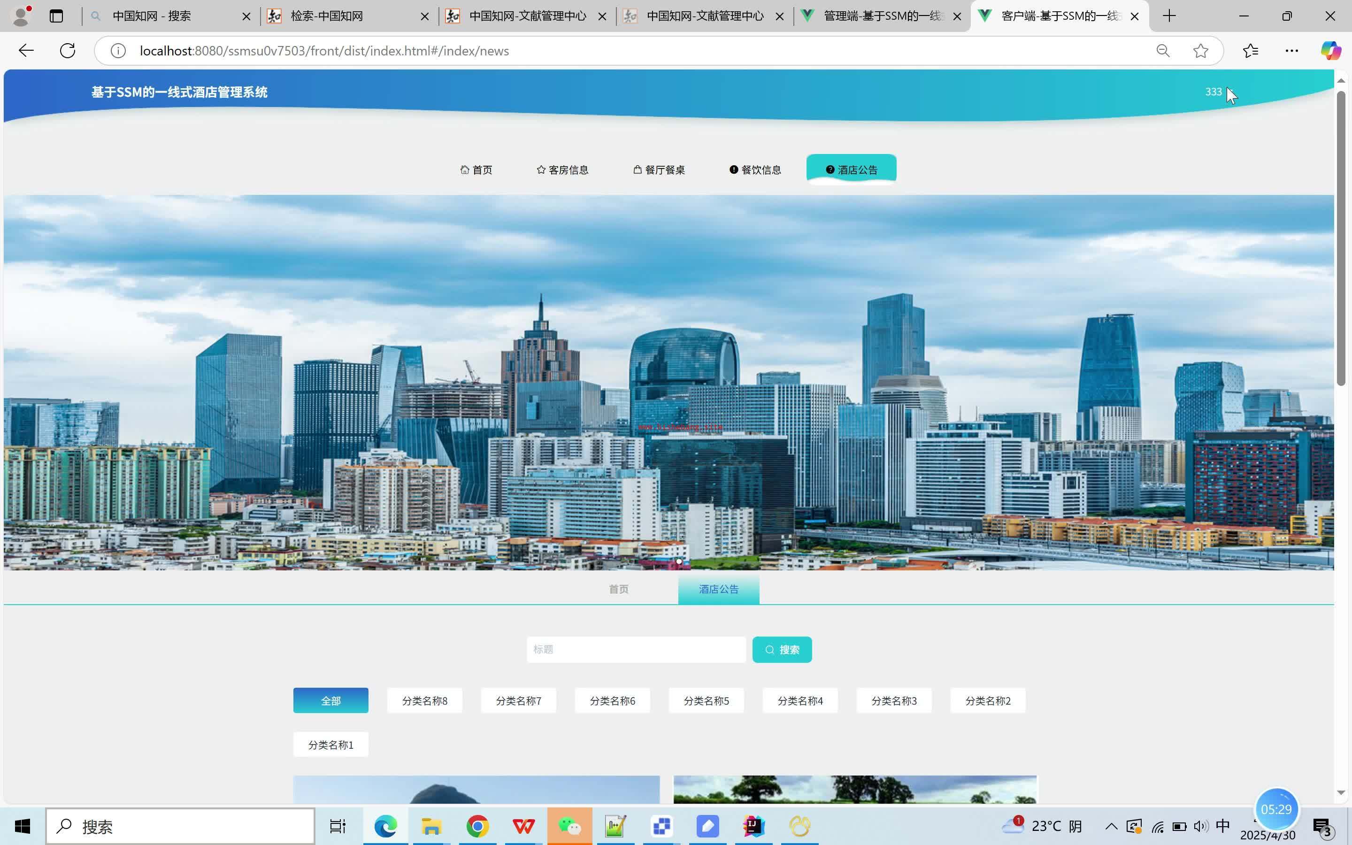This screenshot has height=845, width=1352.
Task: Click the 搜索 search button
Action: pyautogui.click(x=782, y=649)
